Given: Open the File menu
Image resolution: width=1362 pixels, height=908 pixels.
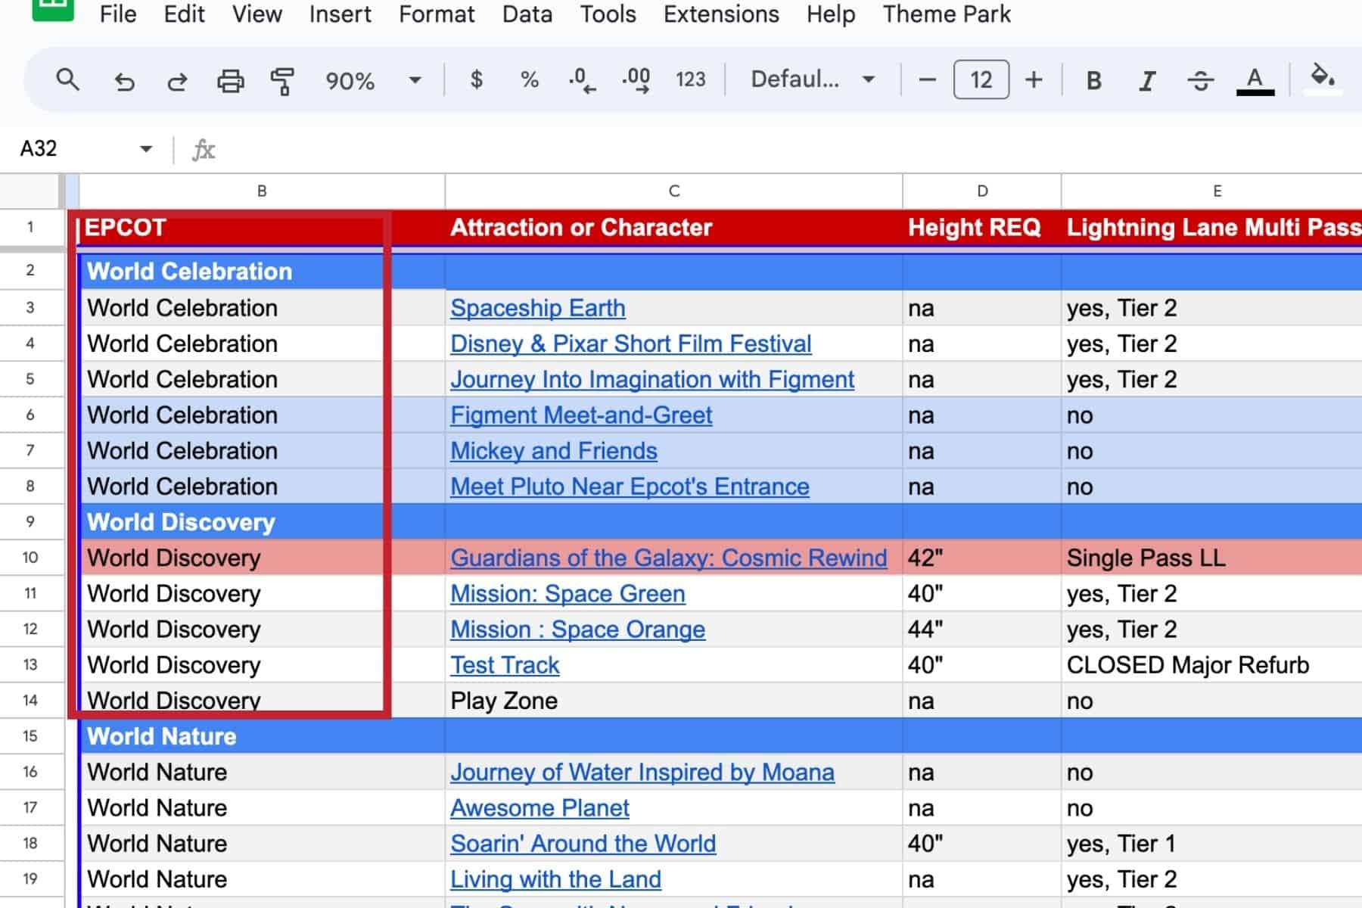Looking at the screenshot, I should click(118, 14).
